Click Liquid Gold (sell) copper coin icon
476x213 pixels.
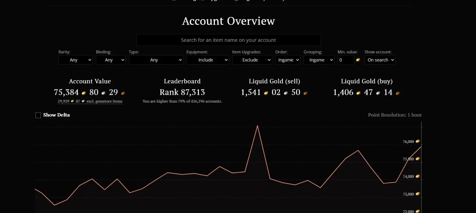(306, 93)
